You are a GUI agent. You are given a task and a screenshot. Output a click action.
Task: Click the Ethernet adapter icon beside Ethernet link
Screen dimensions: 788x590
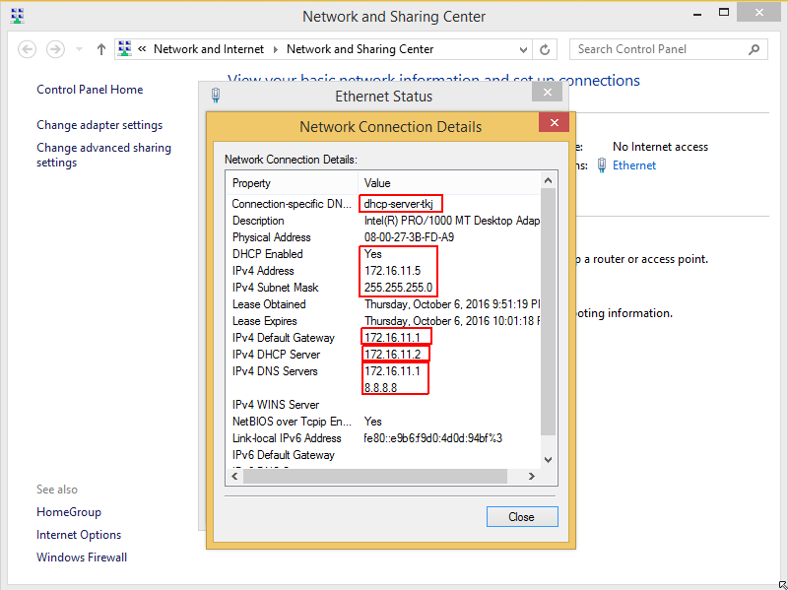[601, 165]
